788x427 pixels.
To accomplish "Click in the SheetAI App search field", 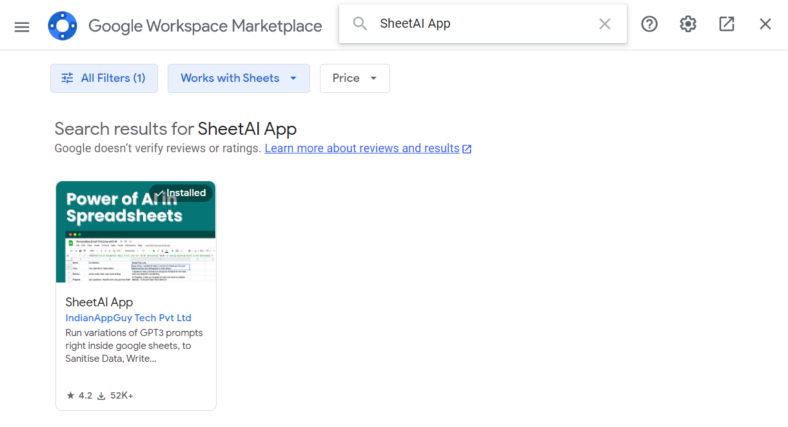I will [x=484, y=24].
